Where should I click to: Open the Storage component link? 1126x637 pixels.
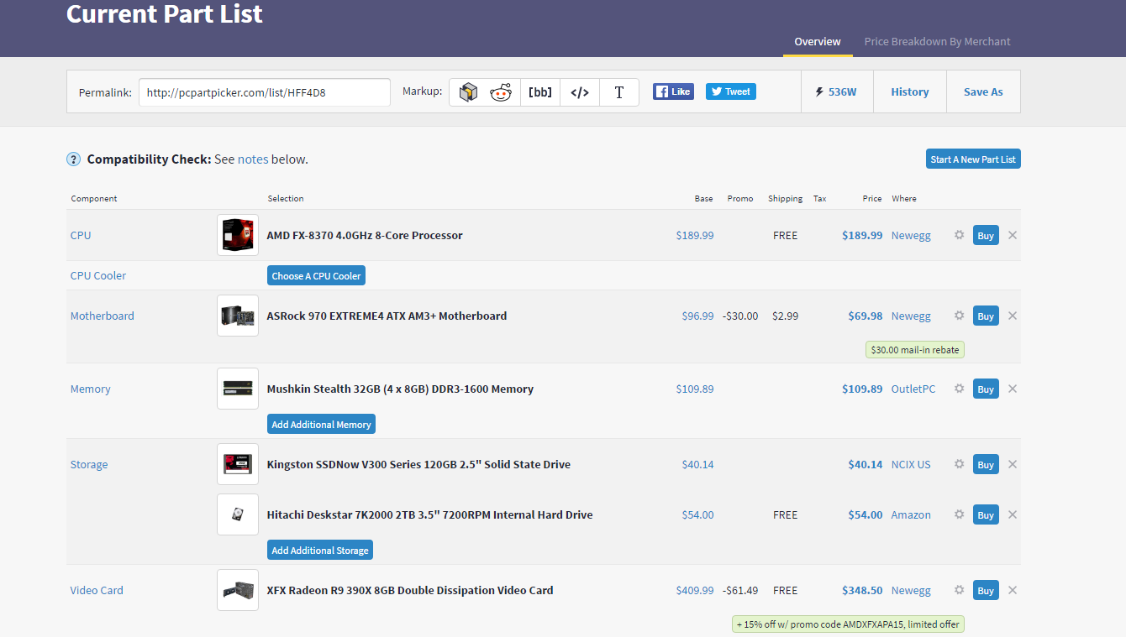[x=89, y=464]
